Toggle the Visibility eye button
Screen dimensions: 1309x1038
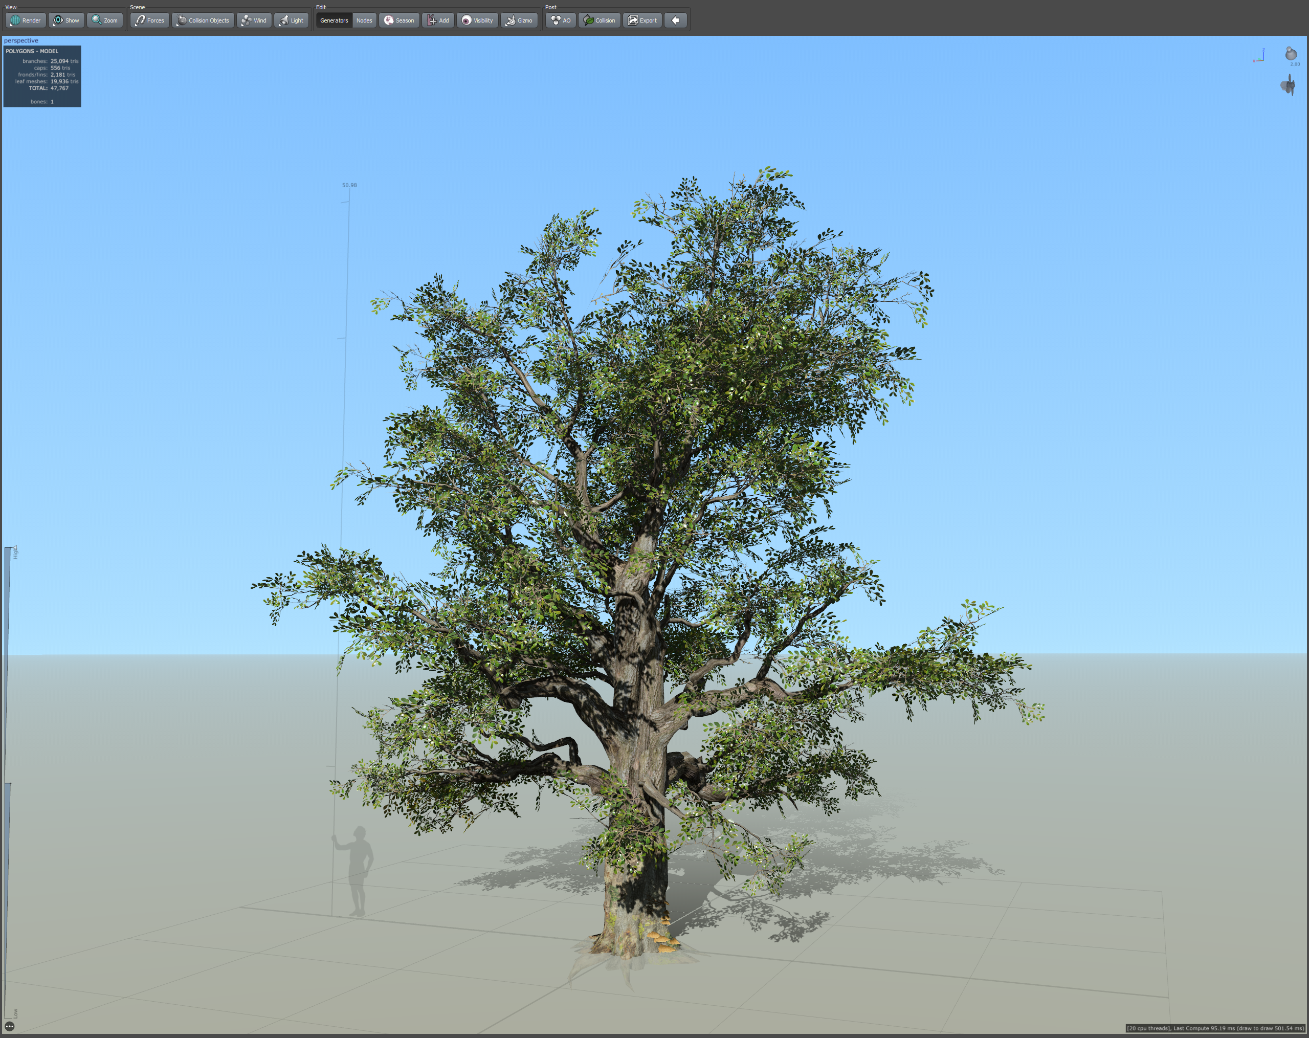click(x=477, y=20)
